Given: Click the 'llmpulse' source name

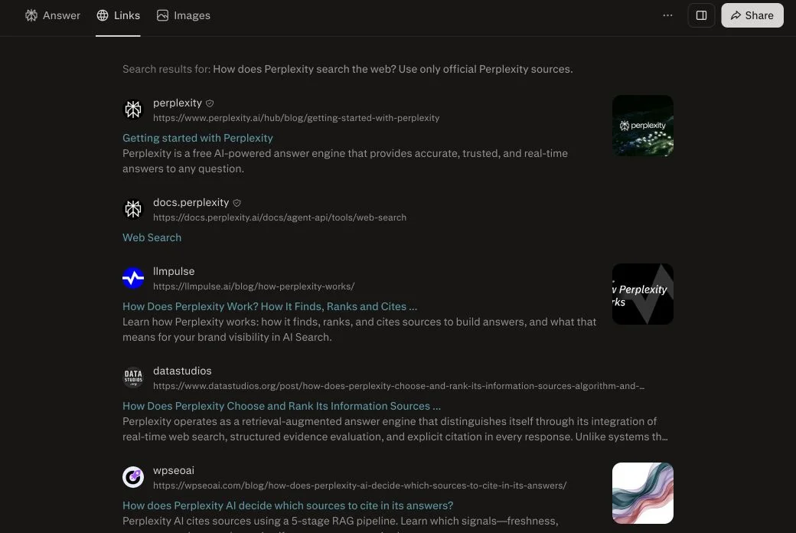Looking at the screenshot, I should coord(174,271).
